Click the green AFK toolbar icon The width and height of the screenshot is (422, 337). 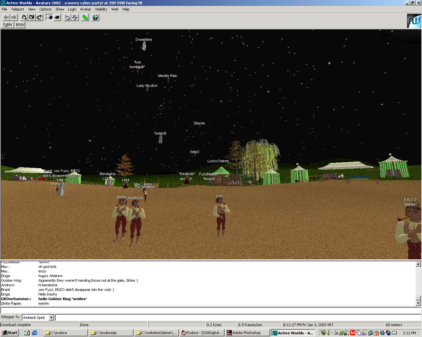click(85, 17)
